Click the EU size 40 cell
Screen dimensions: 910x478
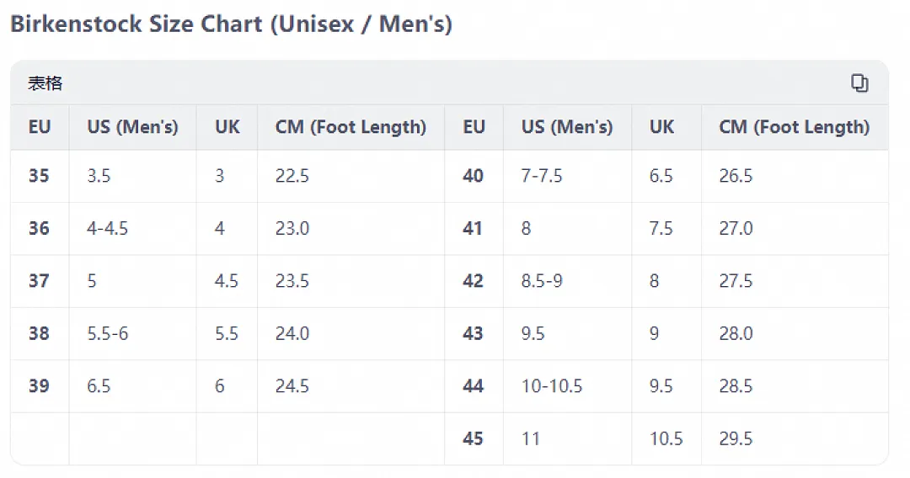[473, 176]
